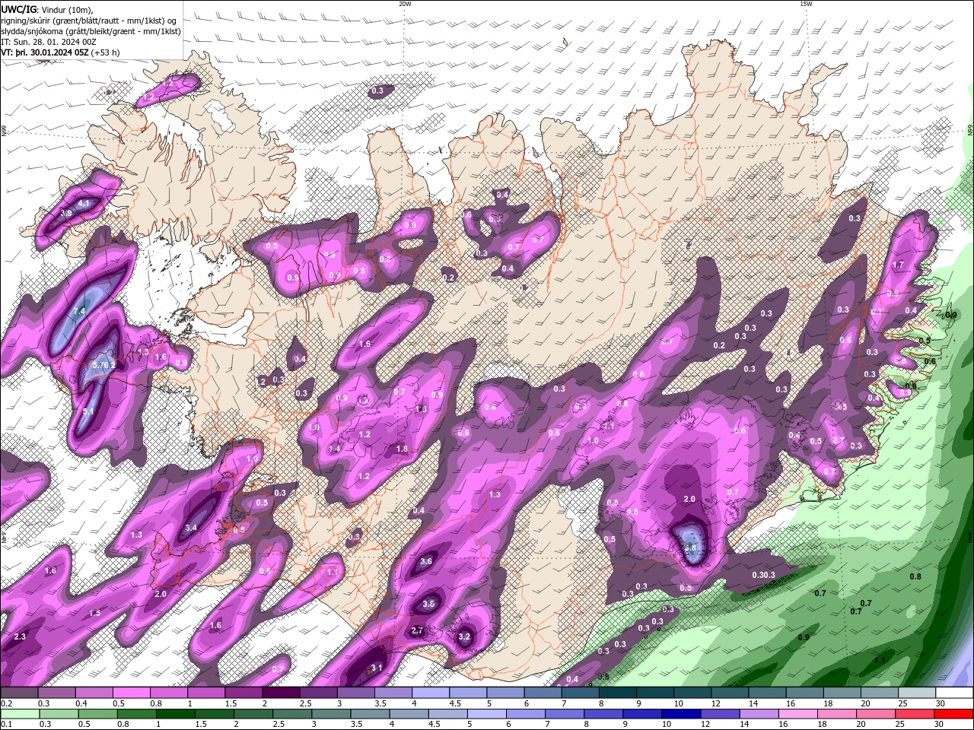The width and height of the screenshot is (974, 730).
Task: Click the '25' label on the lower rain scale
Action: click(902, 725)
